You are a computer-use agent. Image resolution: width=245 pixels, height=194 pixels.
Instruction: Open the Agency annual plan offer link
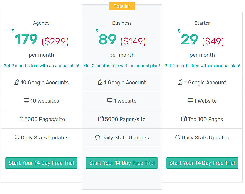click(41, 66)
